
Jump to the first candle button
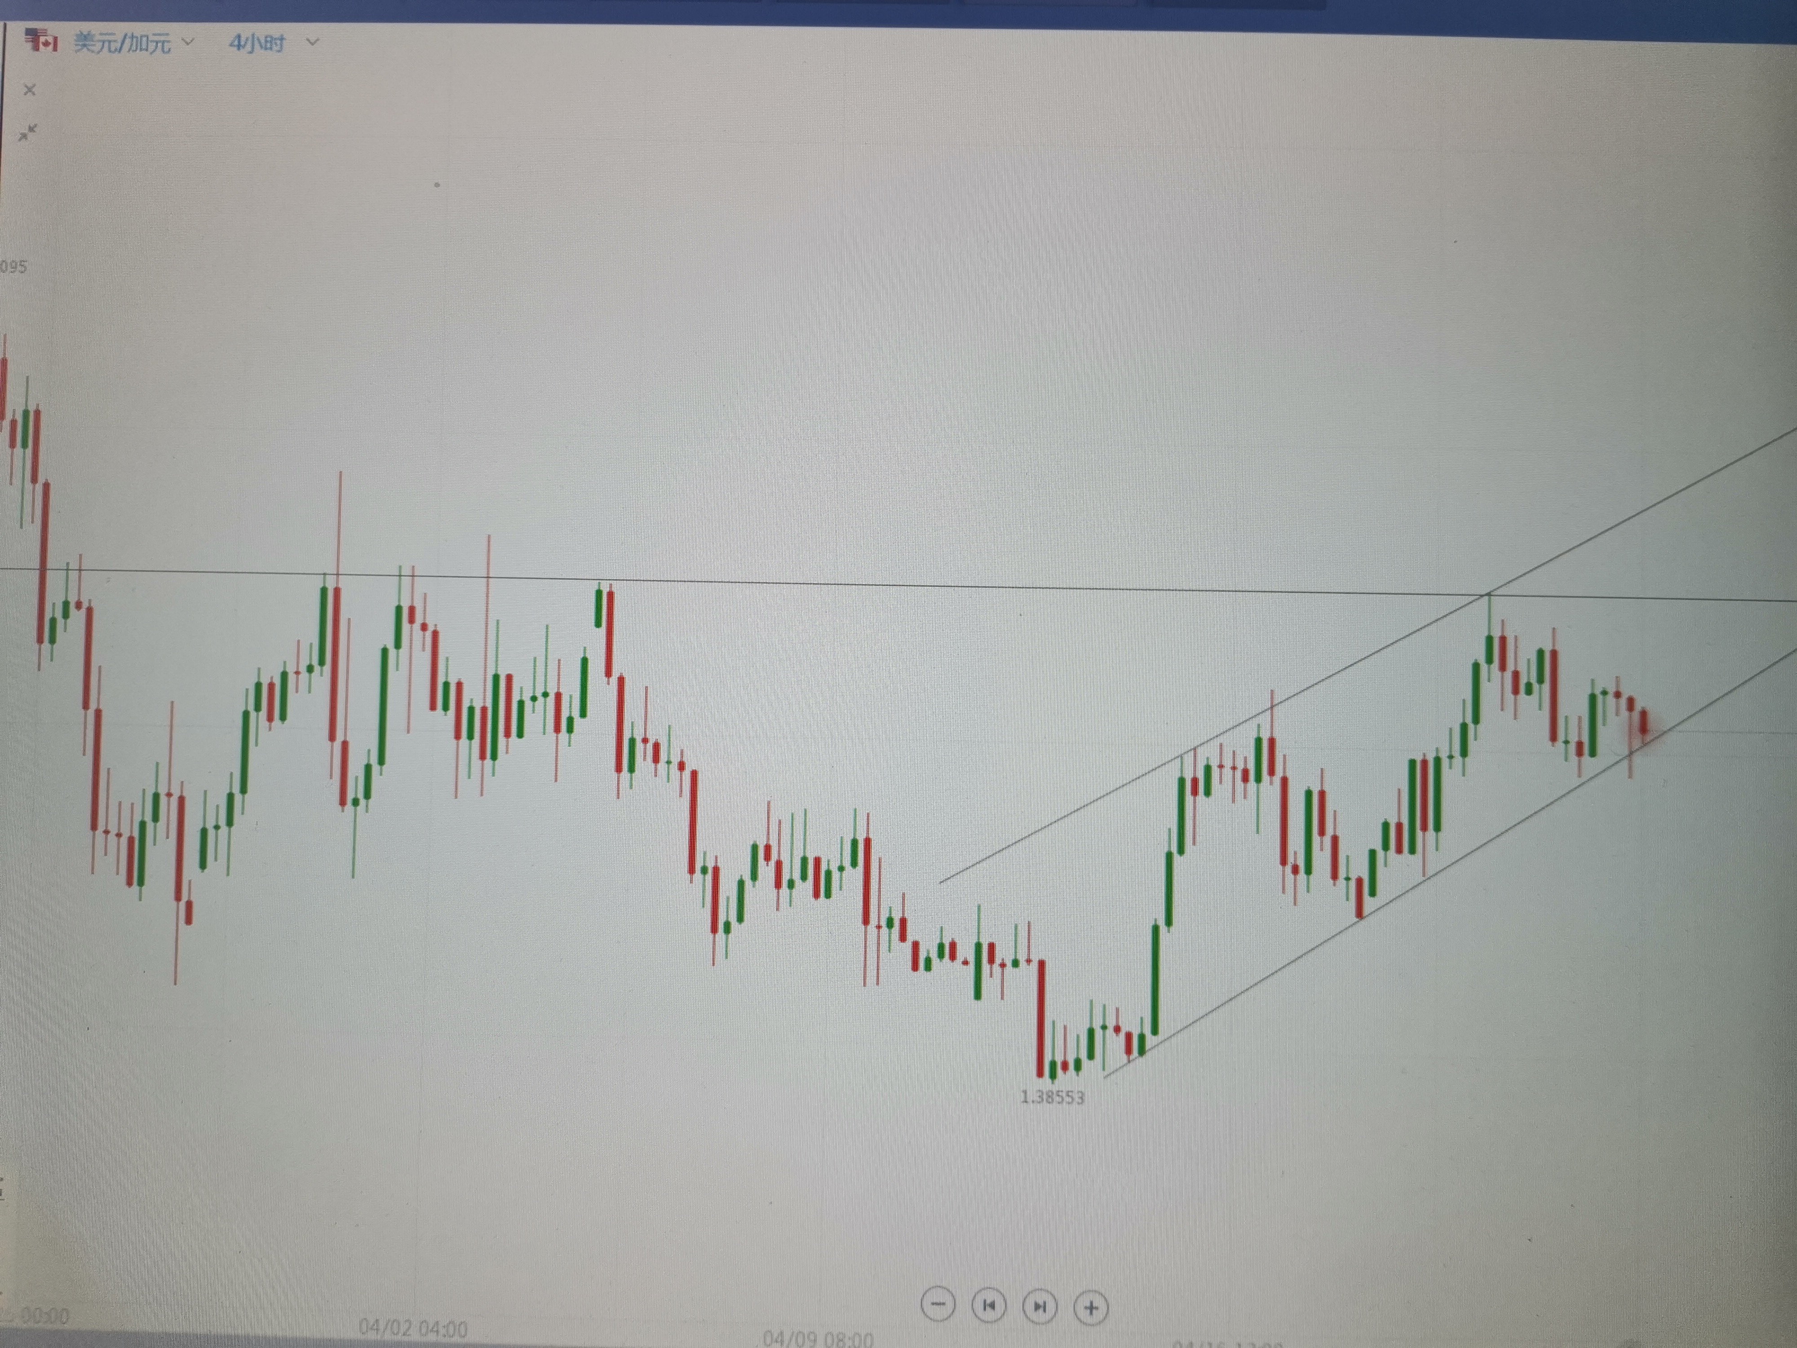(x=989, y=1306)
